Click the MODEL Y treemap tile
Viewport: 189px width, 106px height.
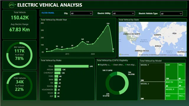(x=152, y=72)
